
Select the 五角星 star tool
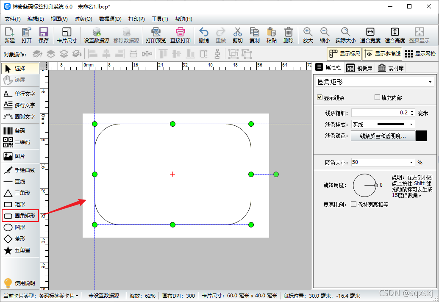click(20, 250)
